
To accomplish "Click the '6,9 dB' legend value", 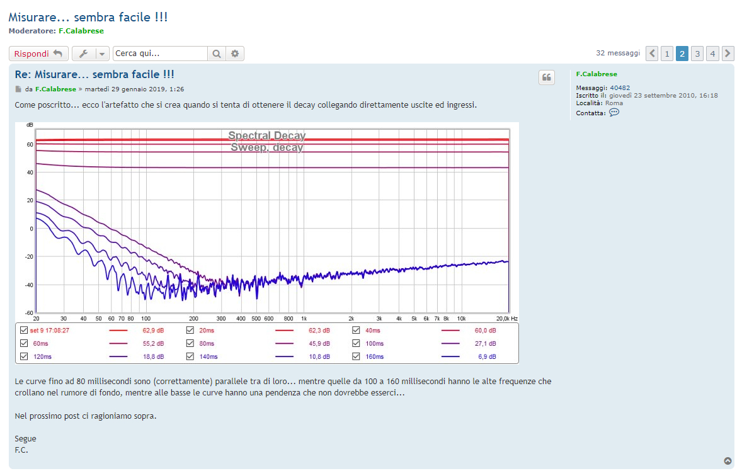I will point(488,356).
